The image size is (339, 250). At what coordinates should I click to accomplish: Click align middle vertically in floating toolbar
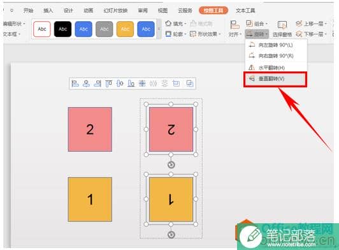coord(120,84)
